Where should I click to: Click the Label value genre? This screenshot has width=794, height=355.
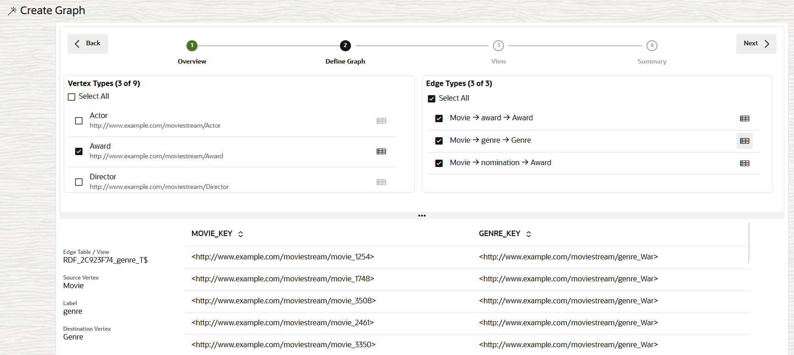(x=73, y=312)
